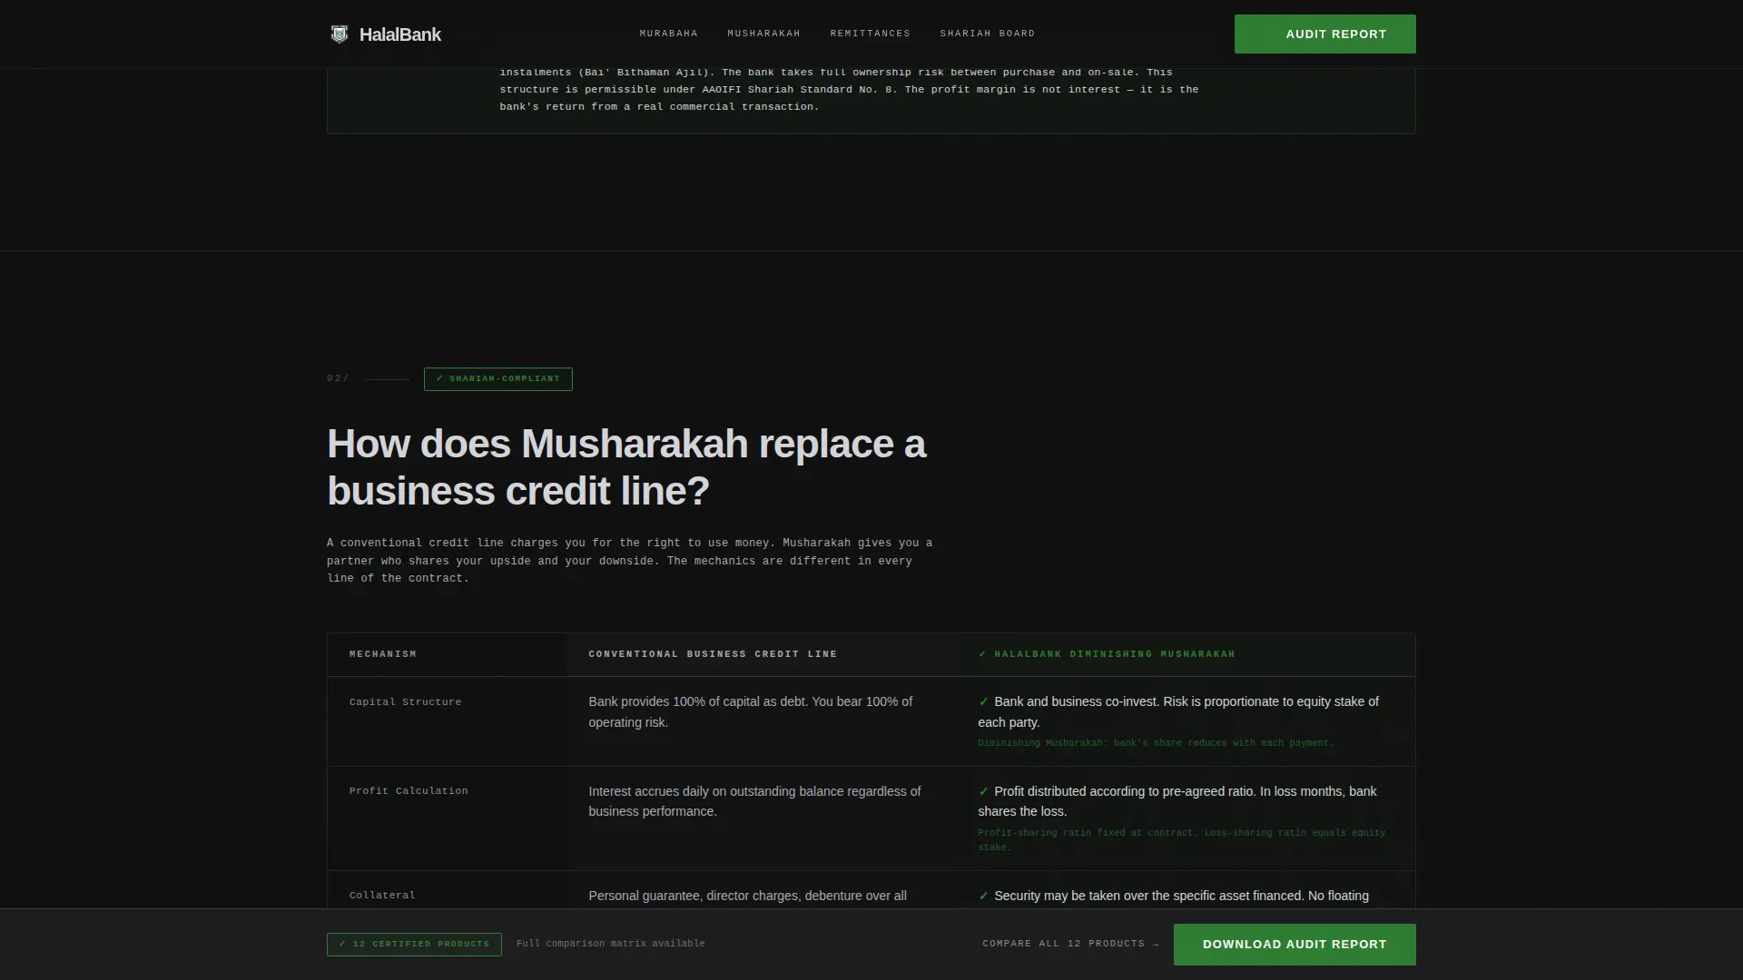
Task: Click the '02/' section number
Action: (338, 378)
